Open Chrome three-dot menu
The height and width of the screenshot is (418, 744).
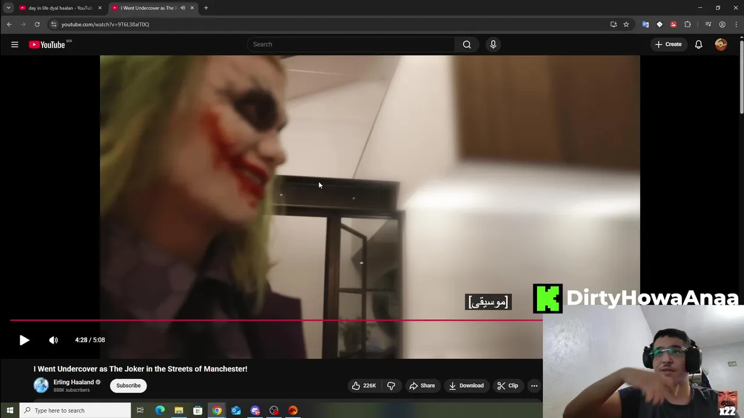[x=736, y=24]
